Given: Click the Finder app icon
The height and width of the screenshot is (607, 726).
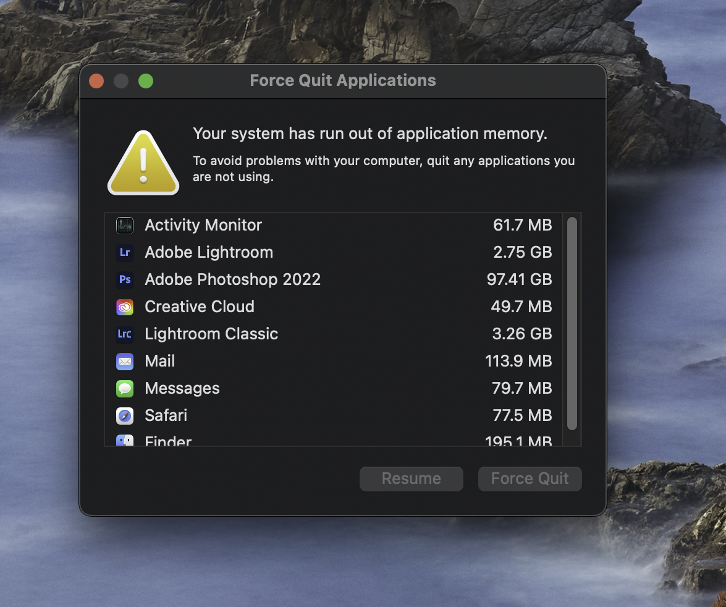Looking at the screenshot, I should point(125,440).
